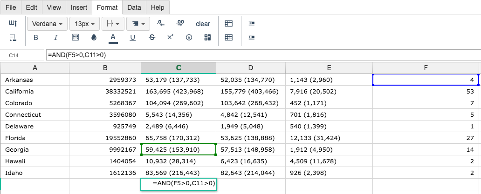This screenshot has width=481, height=194.
Task: Click the increase indent icon
Action: (252, 24)
